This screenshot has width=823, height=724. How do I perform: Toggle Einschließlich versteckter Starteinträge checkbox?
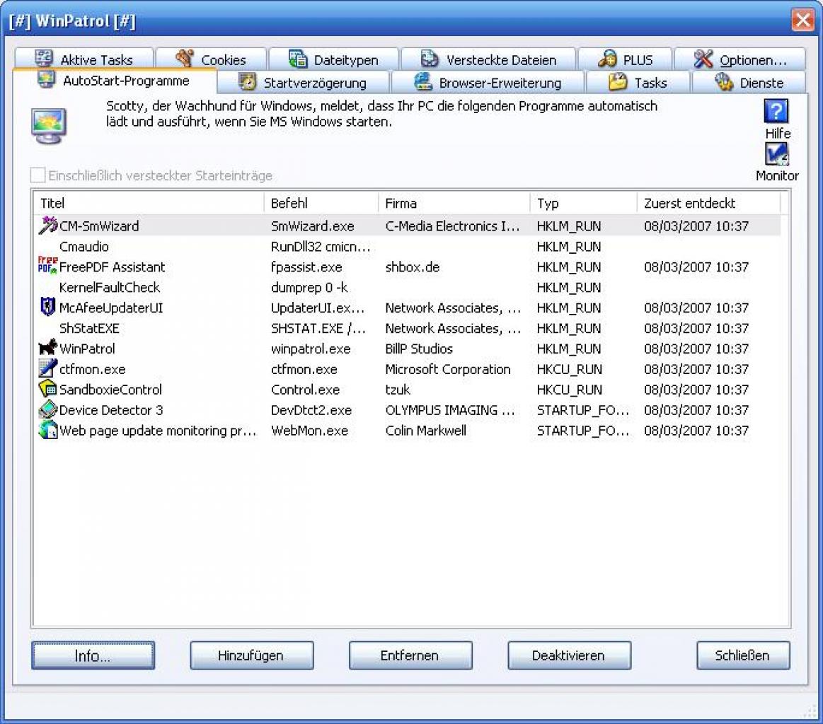[38, 175]
